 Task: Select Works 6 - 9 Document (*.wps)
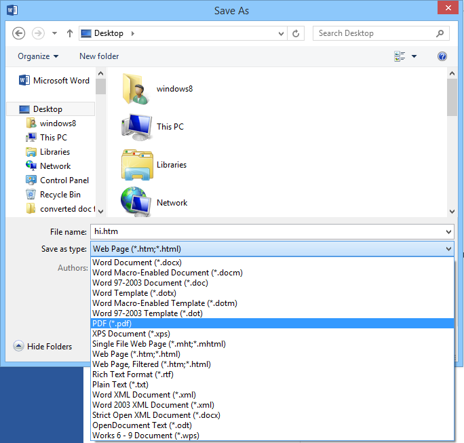point(272,436)
